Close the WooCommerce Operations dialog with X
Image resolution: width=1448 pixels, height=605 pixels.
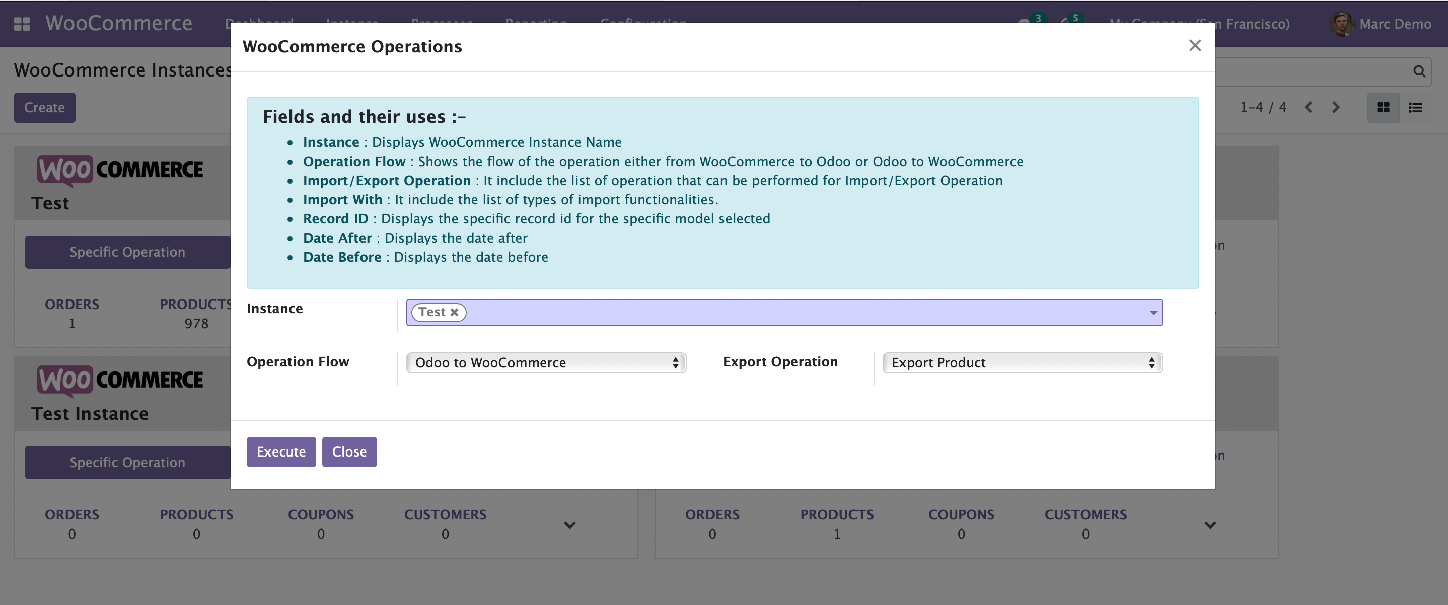point(1194,45)
